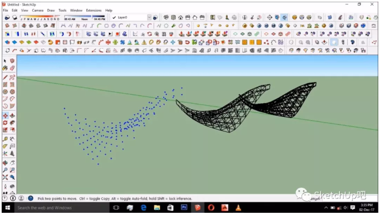Select the Eraser tool
Image resolution: width=380 pixels, height=215 pixels.
[12, 68]
